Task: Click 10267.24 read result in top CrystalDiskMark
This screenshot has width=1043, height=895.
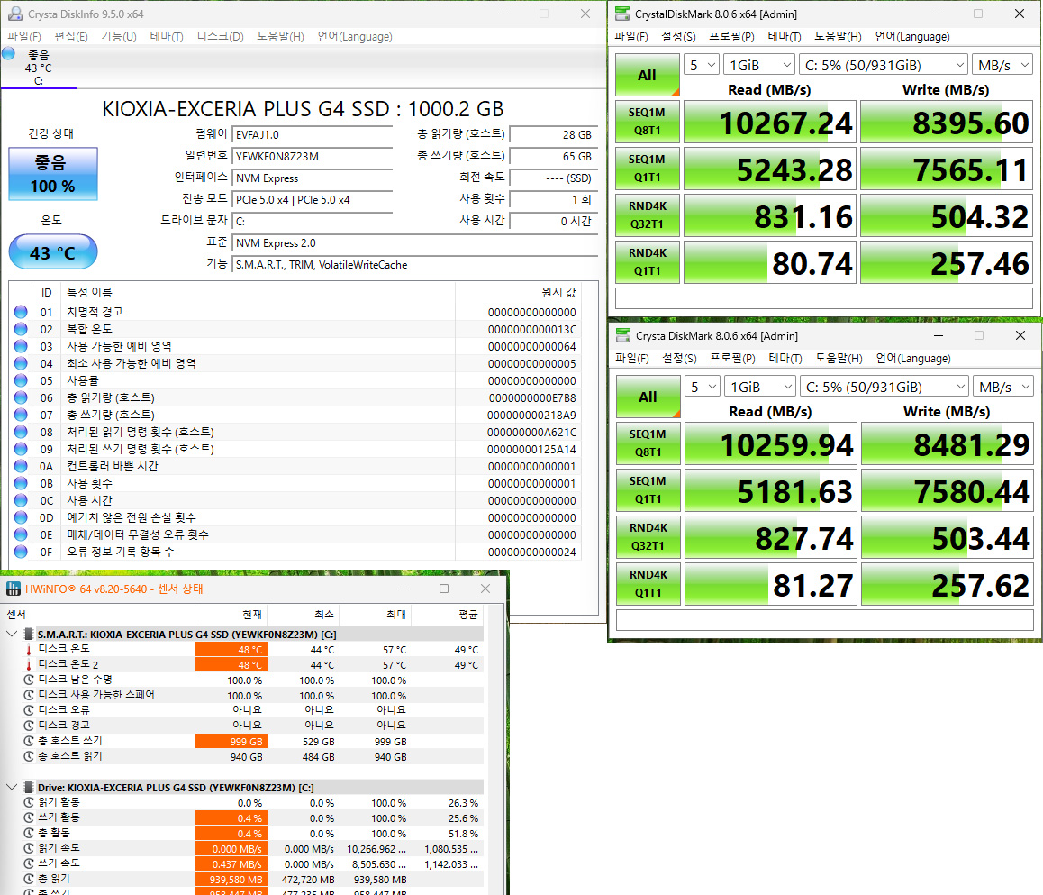Action: coord(769,122)
